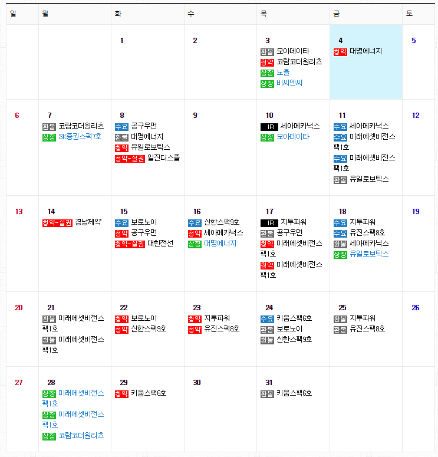Open 유진스팩8호 refund entry on the 25th
438x457 pixels.
pyautogui.click(x=367, y=329)
